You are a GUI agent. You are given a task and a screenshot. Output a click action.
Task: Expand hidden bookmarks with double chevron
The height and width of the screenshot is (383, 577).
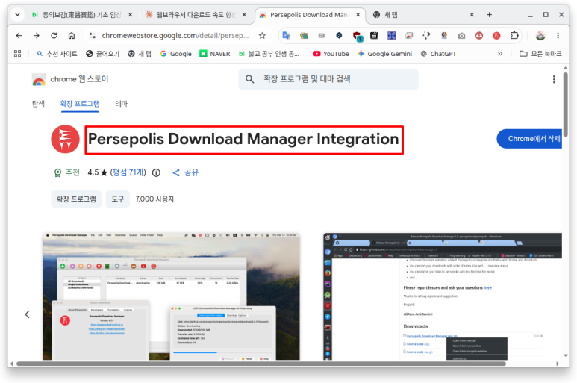(499, 54)
